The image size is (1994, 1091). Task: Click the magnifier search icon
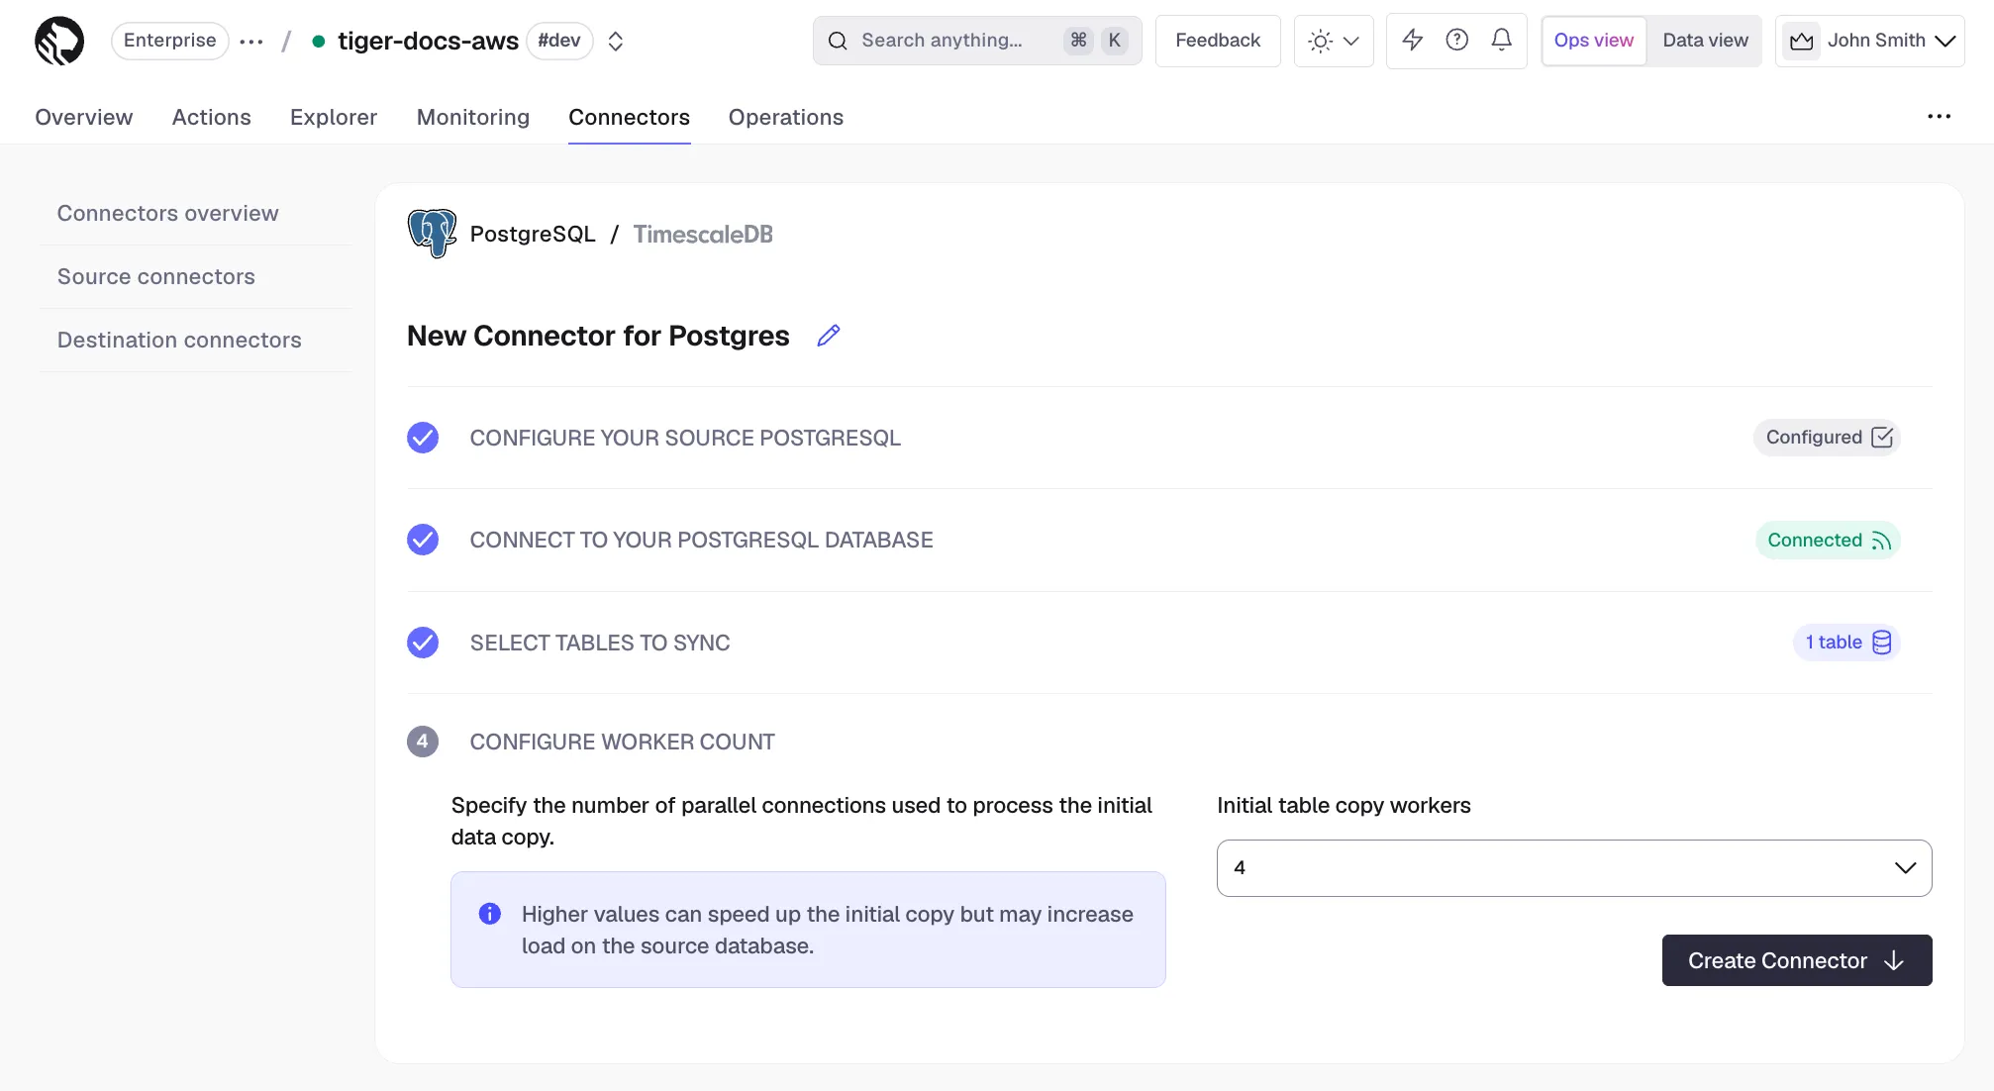[x=838, y=41]
